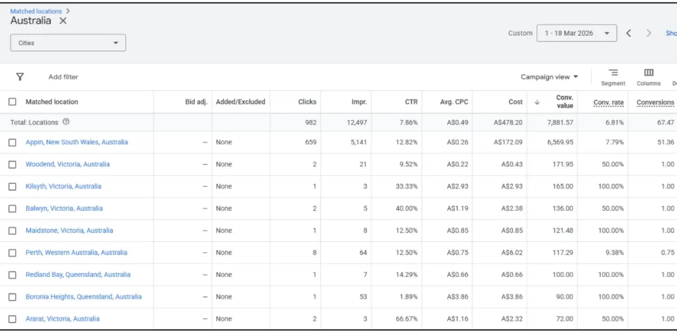Click the Appin clicks value 659
This screenshot has width=677, height=331.
[311, 142]
